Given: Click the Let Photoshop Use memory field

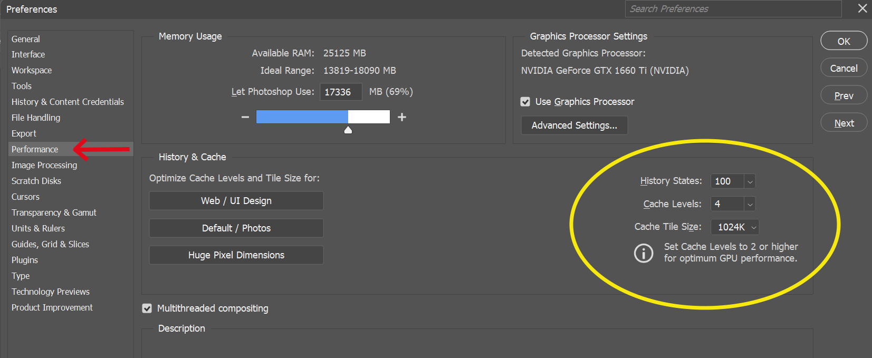Looking at the screenshot, I should coord(340,92).
